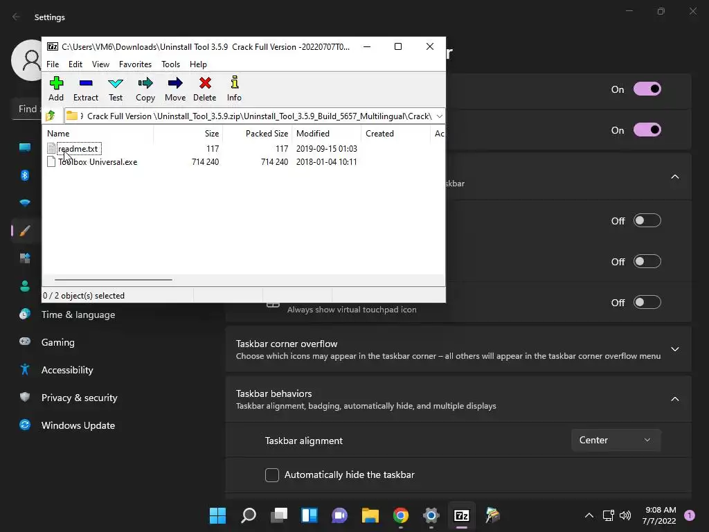Open taskbar Search
Viewport: 709px width, 532px height.
click(249, 515)
